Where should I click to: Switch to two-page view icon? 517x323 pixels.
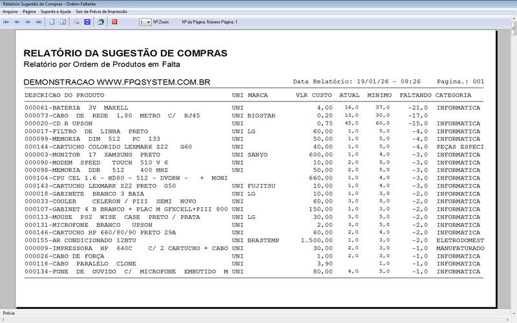63,22
